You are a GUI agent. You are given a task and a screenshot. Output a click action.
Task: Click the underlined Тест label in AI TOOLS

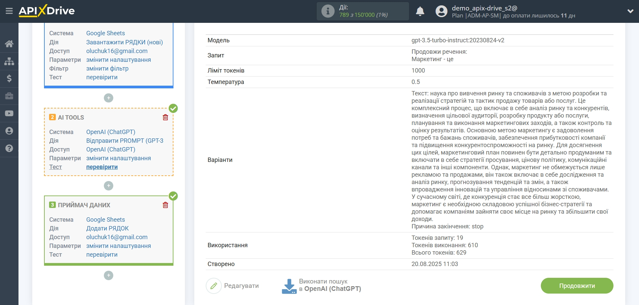(x=55, y=167)
